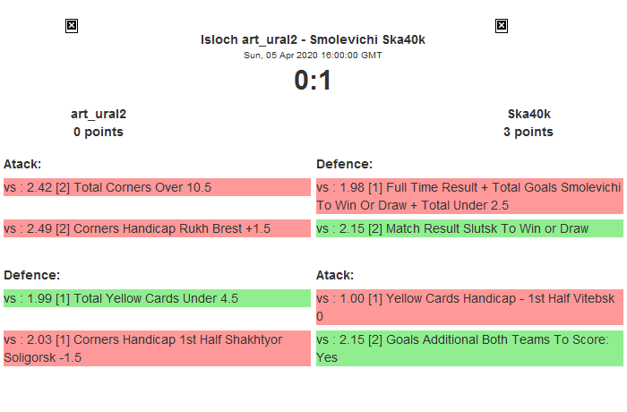Click the match title Isloch art_ural2 - Smolevichi Ska40k
This screenshot has height=412, width=627.
pyautogui.click(x=313, y=40)
